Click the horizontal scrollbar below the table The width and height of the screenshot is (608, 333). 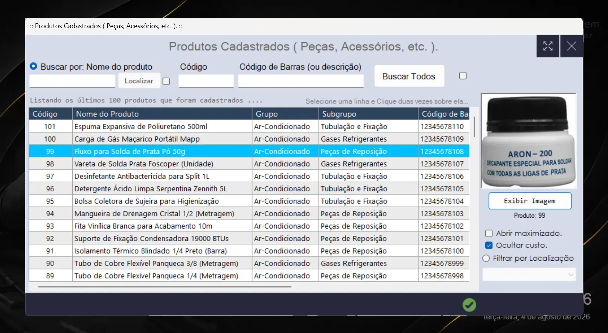click(165, 287)
